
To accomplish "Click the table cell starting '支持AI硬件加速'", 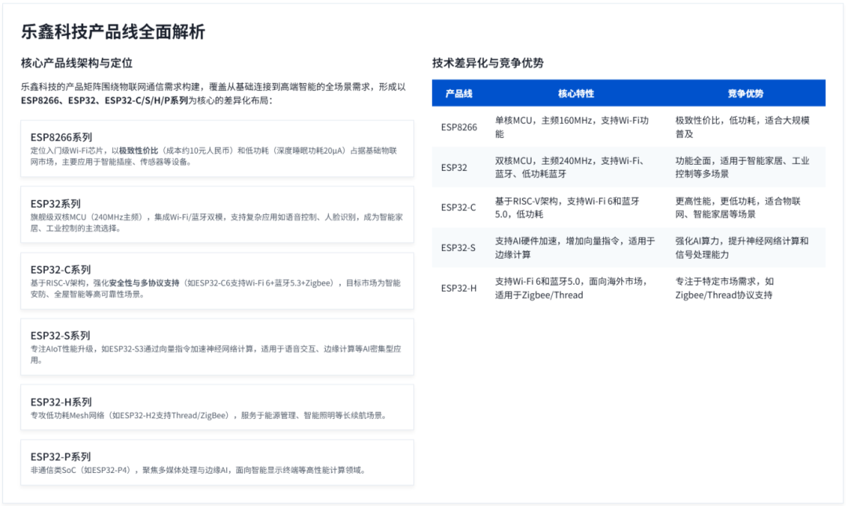I will (x=575, y=248).
